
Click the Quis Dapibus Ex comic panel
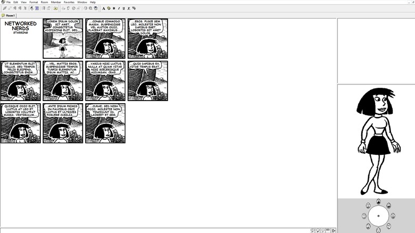click(x=148, y=81)
